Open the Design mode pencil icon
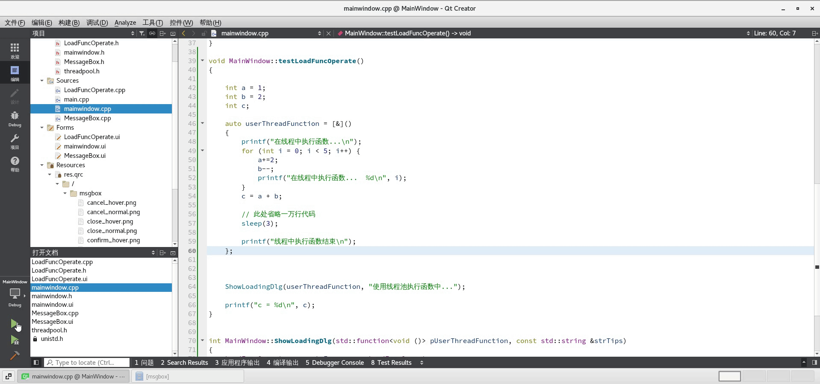This screenshot has width=820, height=384. (x=15, y=96)
